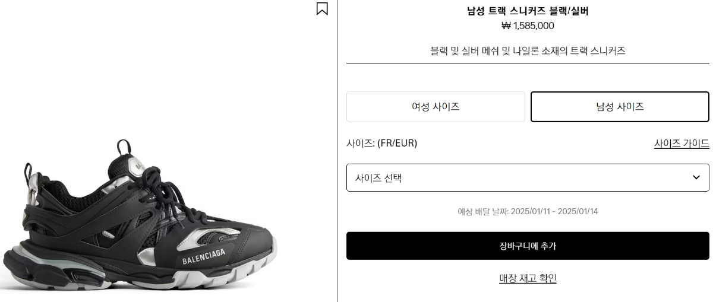Click the product title 남성 트랙 스니커즈 블랙/실버
This screenshot has width=713, height=302.
click(x=528, y=11)
